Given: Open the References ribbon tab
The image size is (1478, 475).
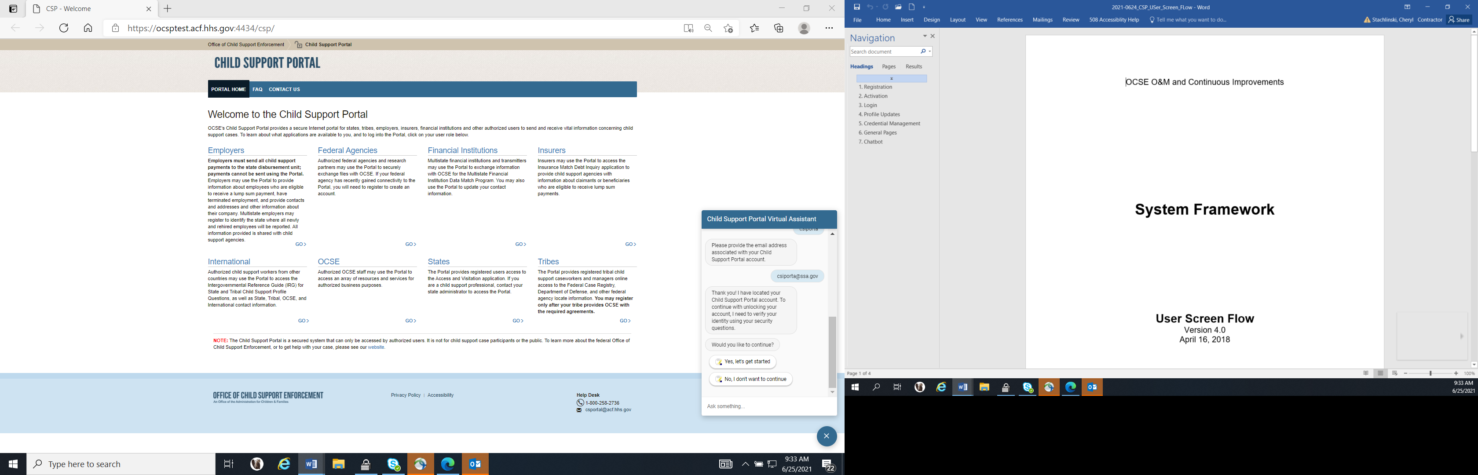Looking at the screenshot, I should [x=1009, y=20].
